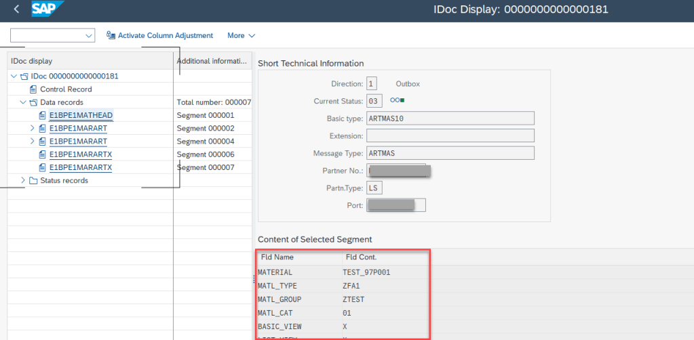Screen dimensions: 694x340
Task: Open the More menu
Action: point(241,35)
